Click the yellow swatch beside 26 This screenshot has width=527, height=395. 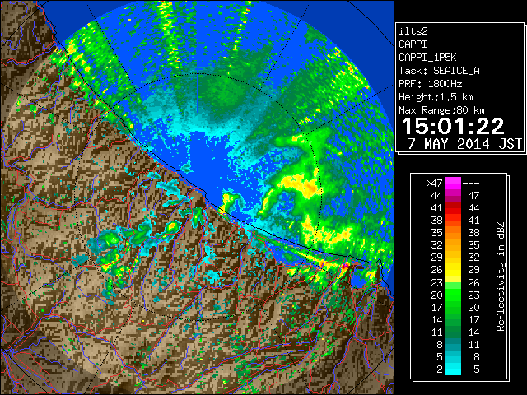click(453, 270)
